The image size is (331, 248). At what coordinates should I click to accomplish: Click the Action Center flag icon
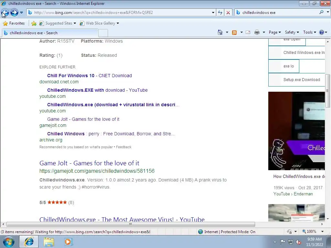tap(283, 242)
